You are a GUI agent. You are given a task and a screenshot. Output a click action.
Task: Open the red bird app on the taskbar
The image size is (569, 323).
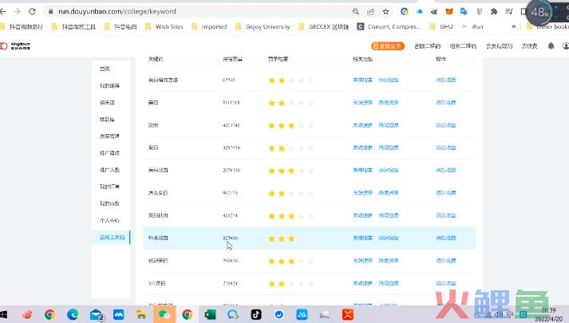pyautogui.click(x=27, y=314)
